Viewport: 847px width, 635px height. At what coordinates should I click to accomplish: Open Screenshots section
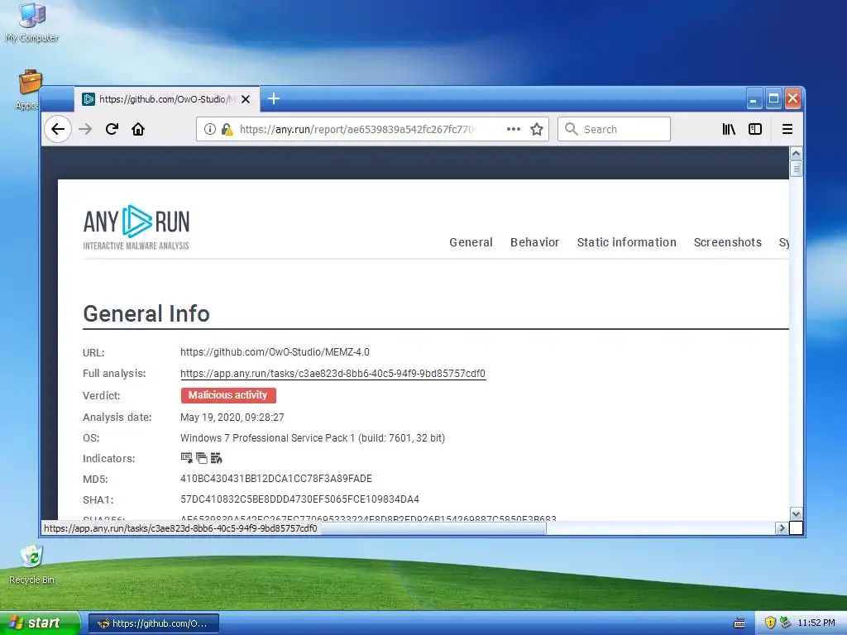[728, 242]
